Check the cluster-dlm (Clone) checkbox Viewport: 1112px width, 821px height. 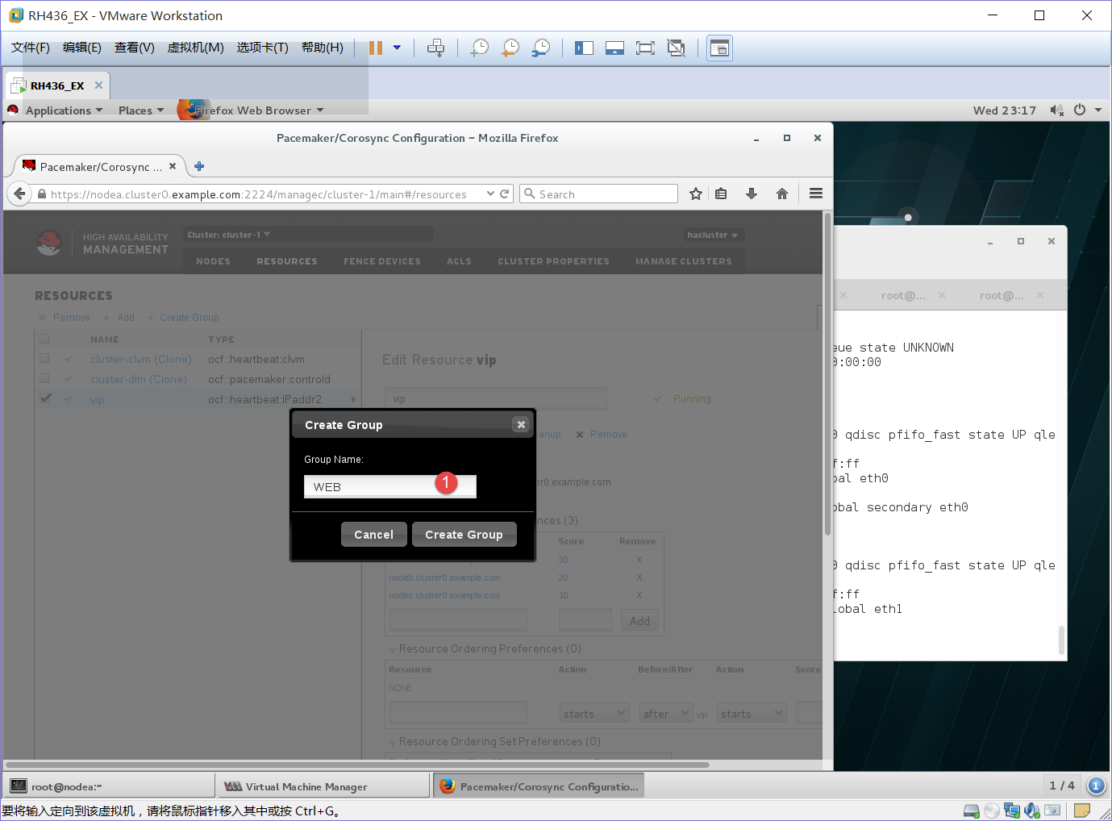pos(44,378)
